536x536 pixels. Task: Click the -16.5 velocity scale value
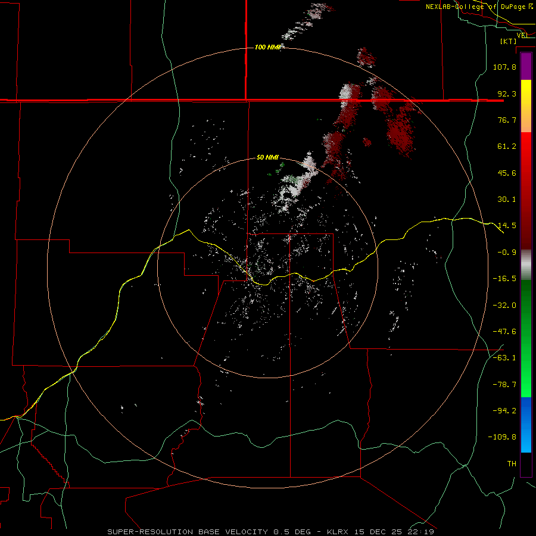point(504,279)
